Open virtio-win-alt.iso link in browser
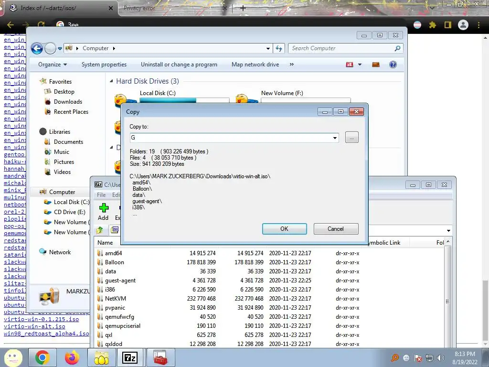This screenshot has height=367, width=489. (34, 326)
